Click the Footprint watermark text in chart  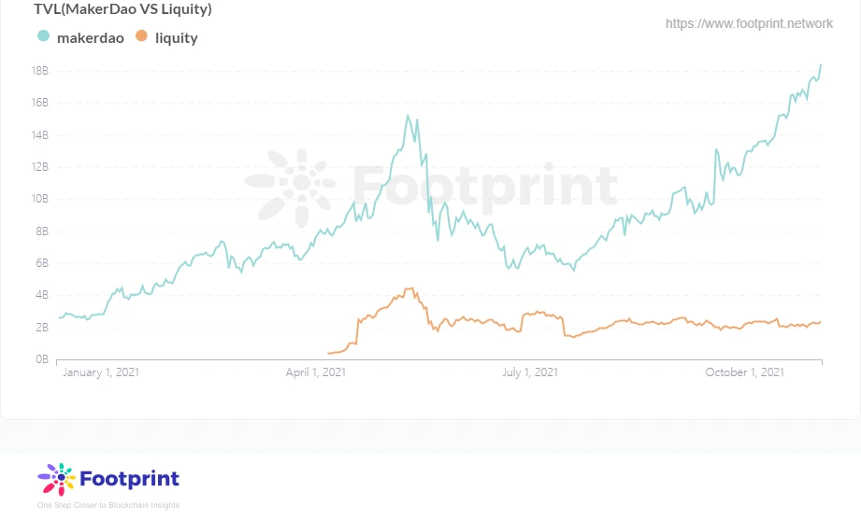pyautogui.click(x=485, y=184)
